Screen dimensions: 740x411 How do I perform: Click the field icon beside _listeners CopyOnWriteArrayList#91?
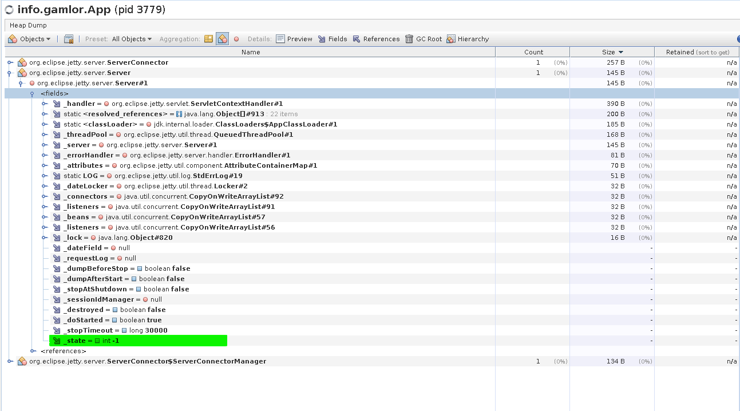point(57,207)
